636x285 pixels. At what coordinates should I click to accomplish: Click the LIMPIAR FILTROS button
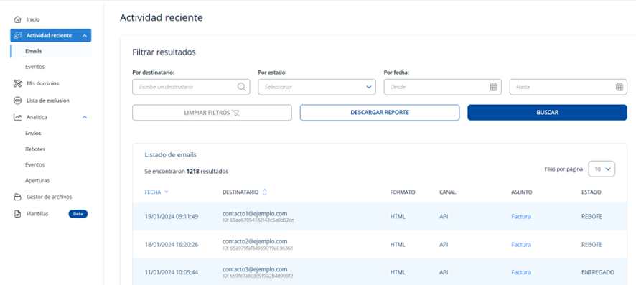212,113
